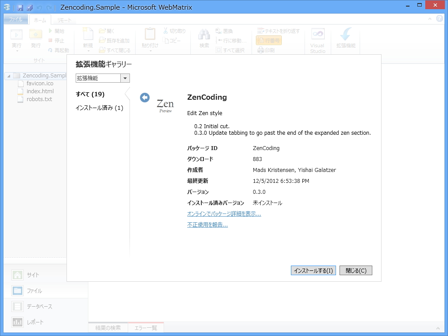Click the インストールする(I) button
The height and width of the screenshot is (336, 448).
pos(313,270)
